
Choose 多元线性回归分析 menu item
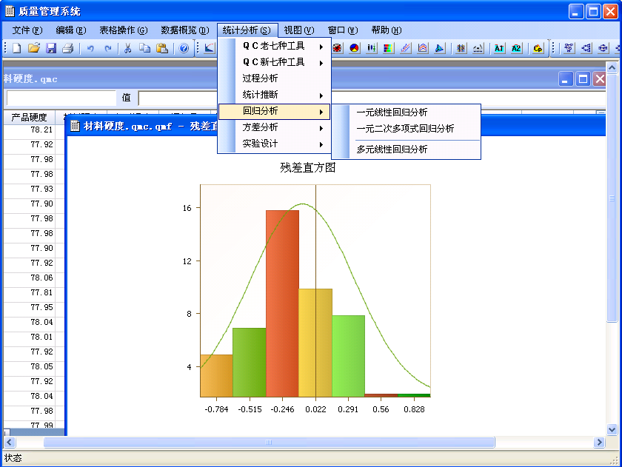(x=392, y=149)
